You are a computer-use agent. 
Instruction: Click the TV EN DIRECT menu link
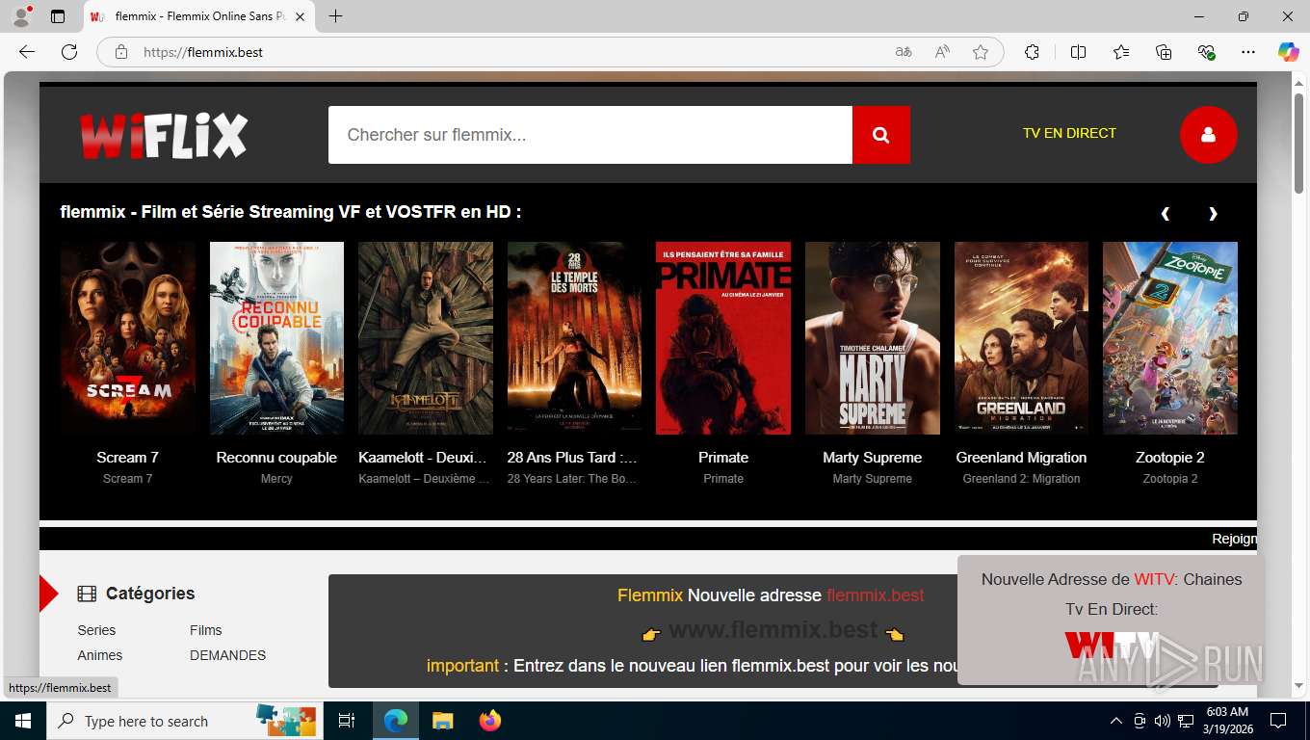[x=1069, y=133]
